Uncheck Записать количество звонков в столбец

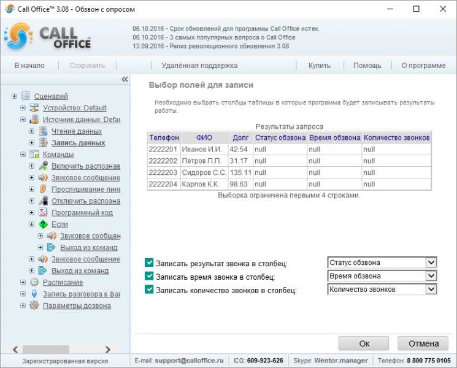149,289
